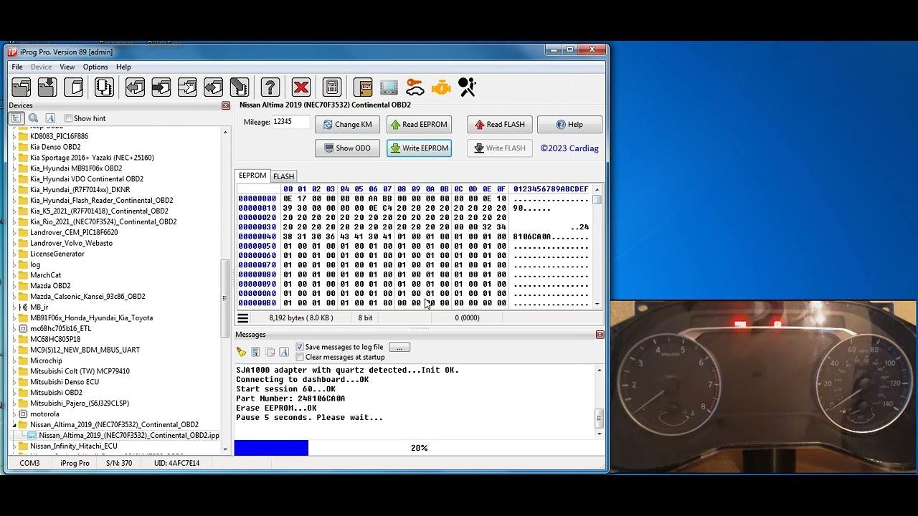Click the Read FLASH button
Viewport: 918px width, 516px height.
tap(500, 125)
